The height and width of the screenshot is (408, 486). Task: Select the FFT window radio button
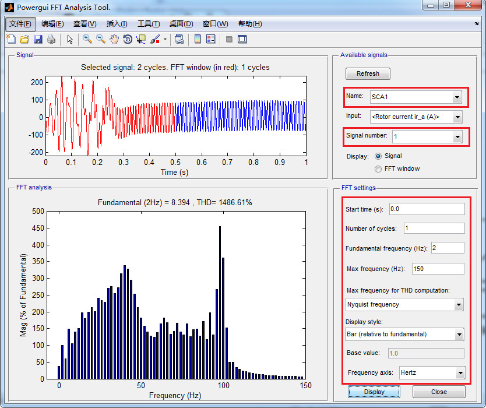pos(379,168)
